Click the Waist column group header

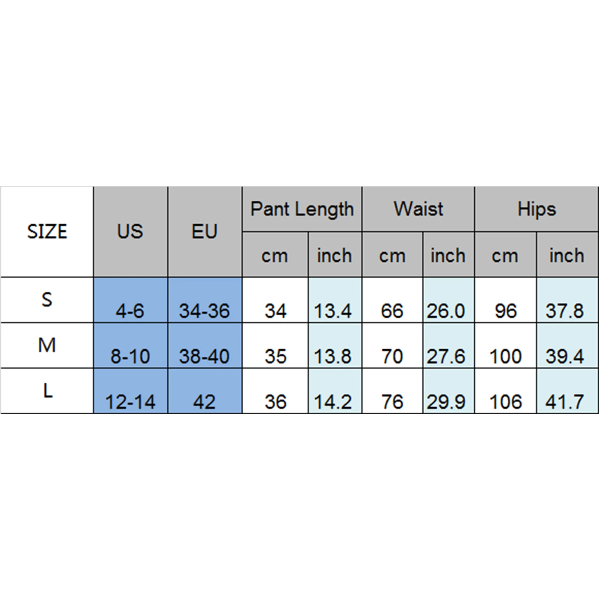tap(418, 209)
